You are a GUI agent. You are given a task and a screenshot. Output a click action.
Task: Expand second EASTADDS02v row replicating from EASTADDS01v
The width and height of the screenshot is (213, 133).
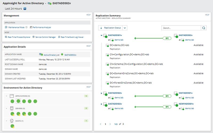101,93
